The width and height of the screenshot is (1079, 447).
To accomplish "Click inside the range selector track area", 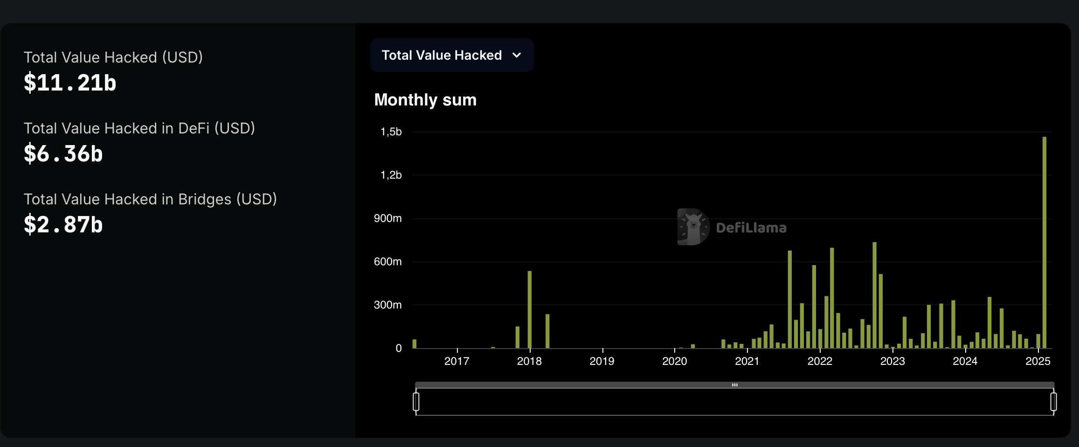I will coord(735,402).
